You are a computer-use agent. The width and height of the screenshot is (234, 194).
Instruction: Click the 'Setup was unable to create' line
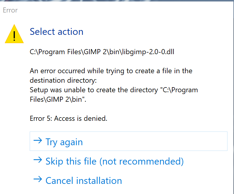(114, 90)
